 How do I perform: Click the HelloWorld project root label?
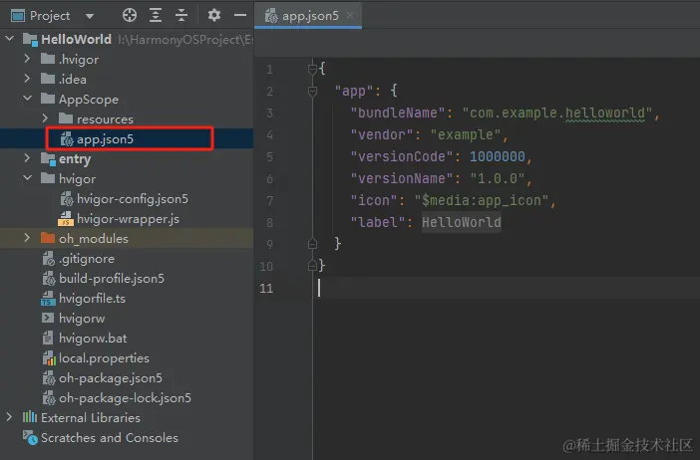point(77,39)
